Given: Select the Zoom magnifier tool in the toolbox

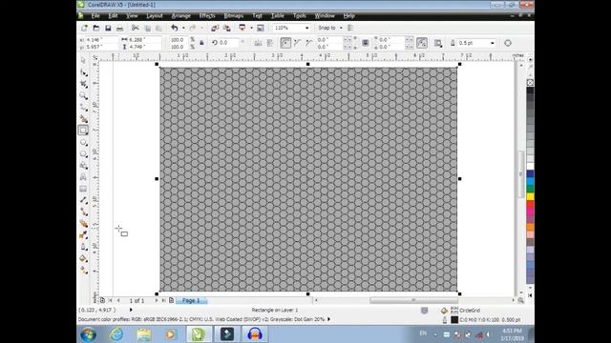Looking at the screenshot, I should click(83, 95).
